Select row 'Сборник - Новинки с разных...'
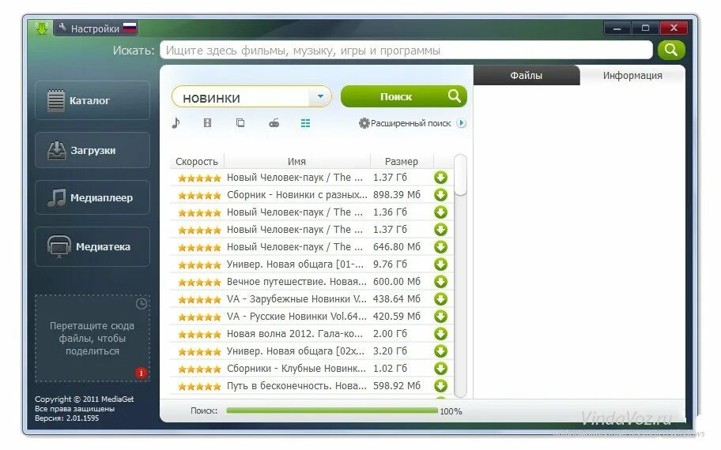The height and width of the screenshot is (450, 721). (311, 195)
